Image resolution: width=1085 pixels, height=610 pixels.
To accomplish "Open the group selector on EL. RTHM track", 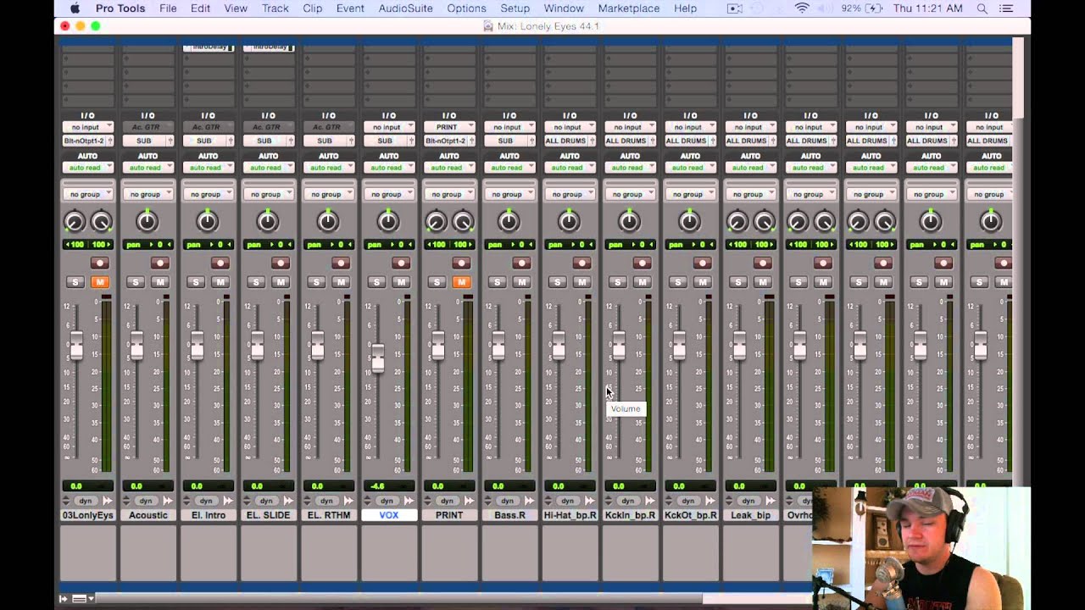I will tap(328, 194).
